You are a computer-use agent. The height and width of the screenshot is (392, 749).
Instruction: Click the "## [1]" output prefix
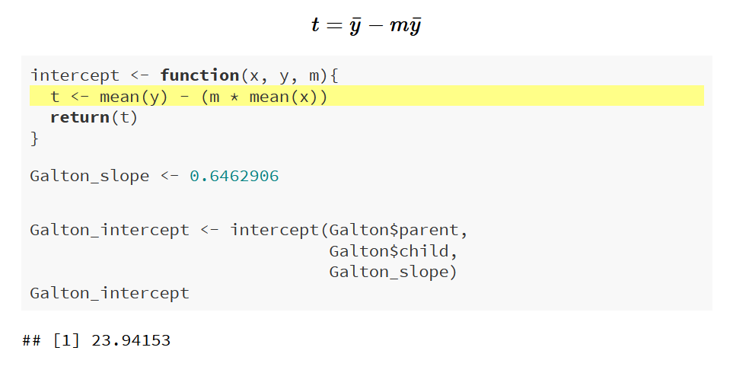point(51,340)
